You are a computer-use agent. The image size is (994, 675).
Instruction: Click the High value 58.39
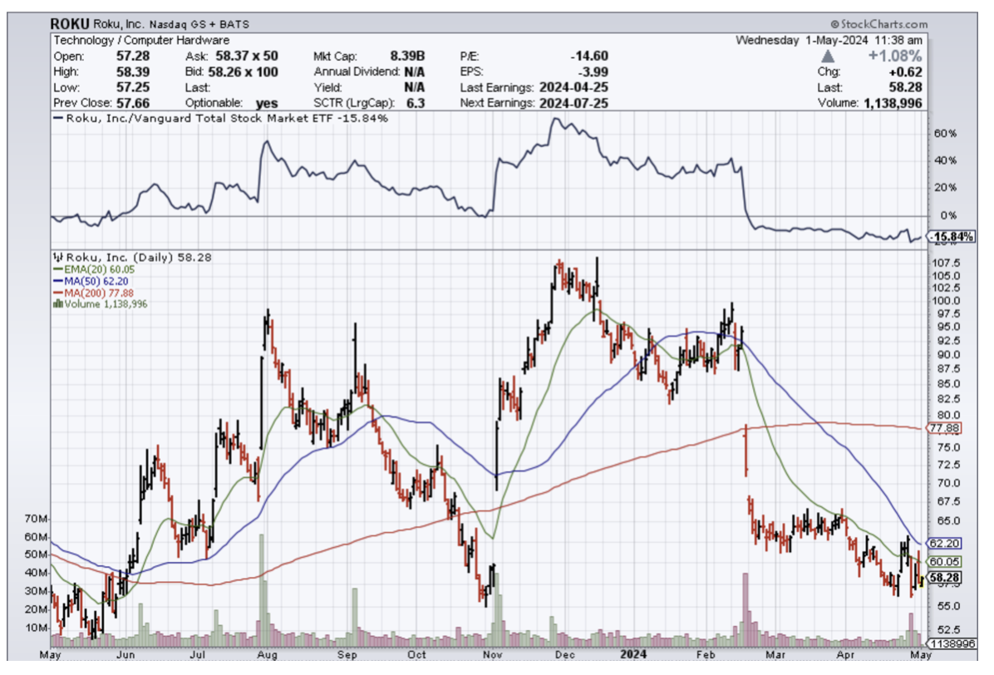coord(132,72)
